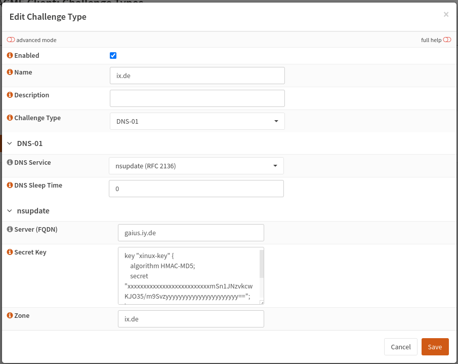
Task: Click the Secret Key textarea scrollbar
Action: click(262, 265)
